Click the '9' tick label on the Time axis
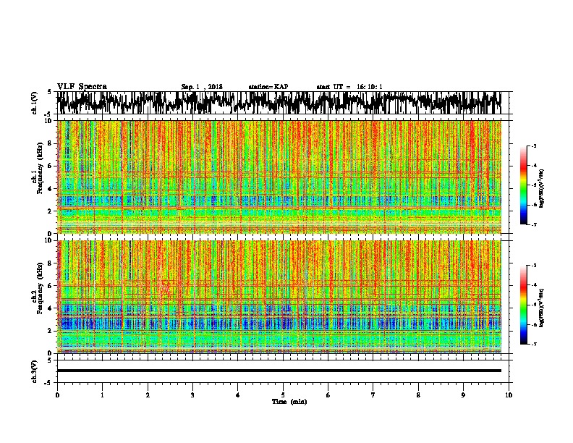The image size is (573, 443). [463, 395]
